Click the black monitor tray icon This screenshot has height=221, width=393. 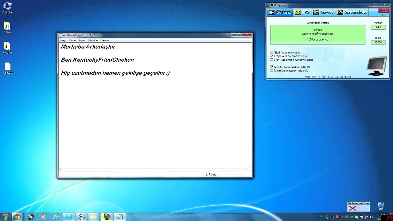[332, 217]
